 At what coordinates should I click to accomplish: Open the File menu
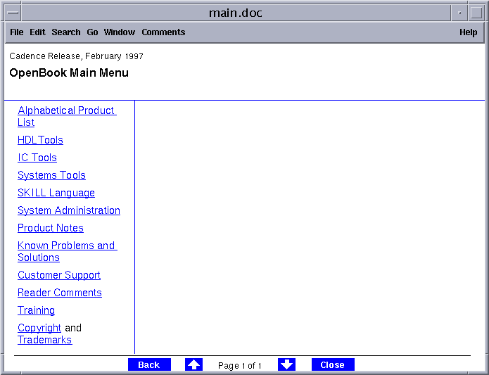pos(16,32)
